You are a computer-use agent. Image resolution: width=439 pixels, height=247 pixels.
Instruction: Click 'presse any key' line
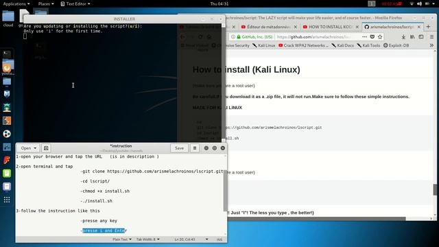(x=99, y=221)
